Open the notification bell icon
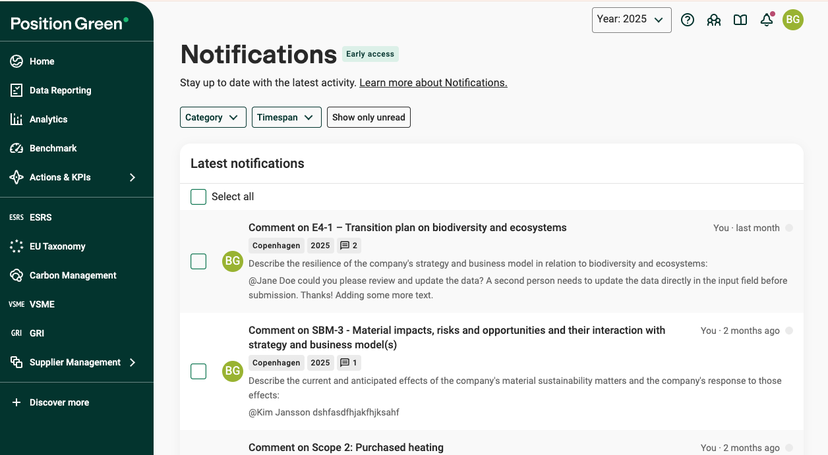This screenshot has height=455, width=828. pos(767,20)
